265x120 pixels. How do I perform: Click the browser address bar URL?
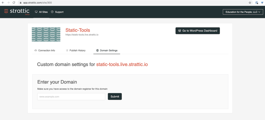(37, 3)
